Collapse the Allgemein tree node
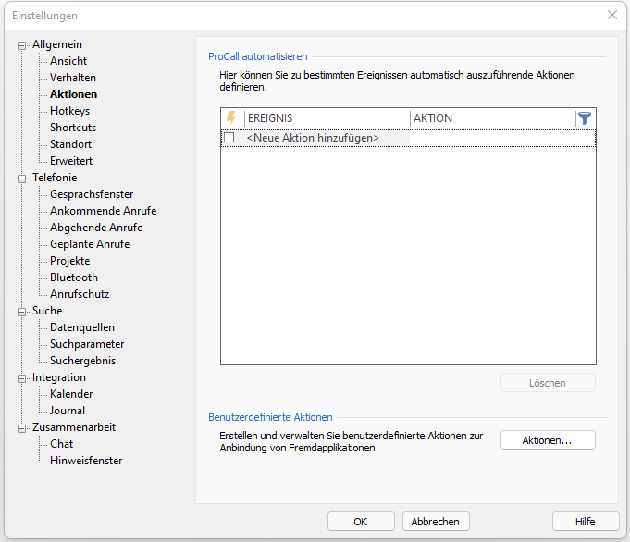Image resolution: width=630 pixels, height=542 pixels. click(x=23, y=44)
